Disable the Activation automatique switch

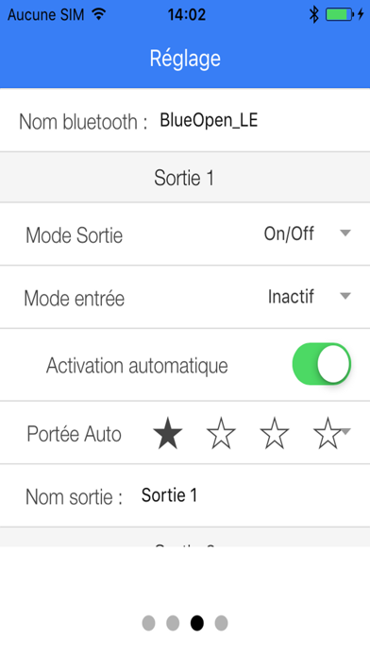322,364
